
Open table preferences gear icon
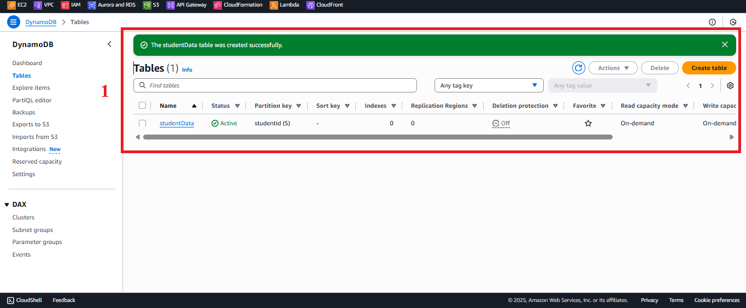click(x=730, y=86)
